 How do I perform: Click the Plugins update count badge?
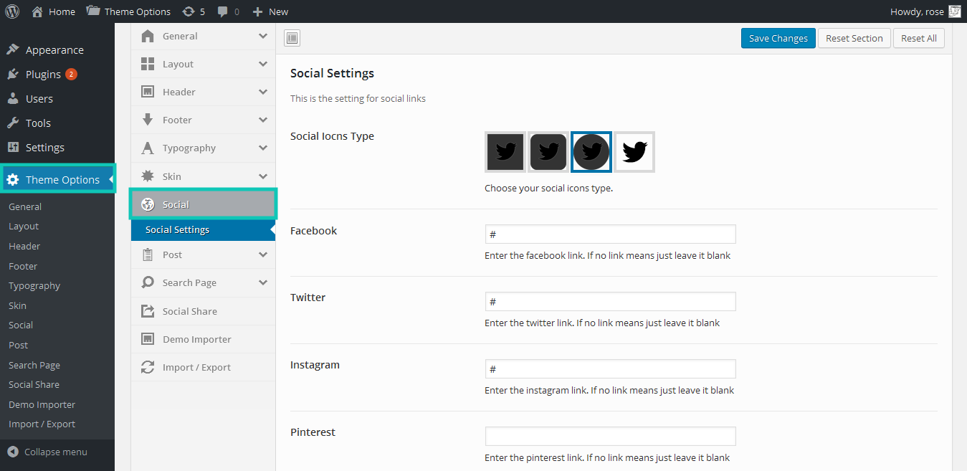[71, 74]
